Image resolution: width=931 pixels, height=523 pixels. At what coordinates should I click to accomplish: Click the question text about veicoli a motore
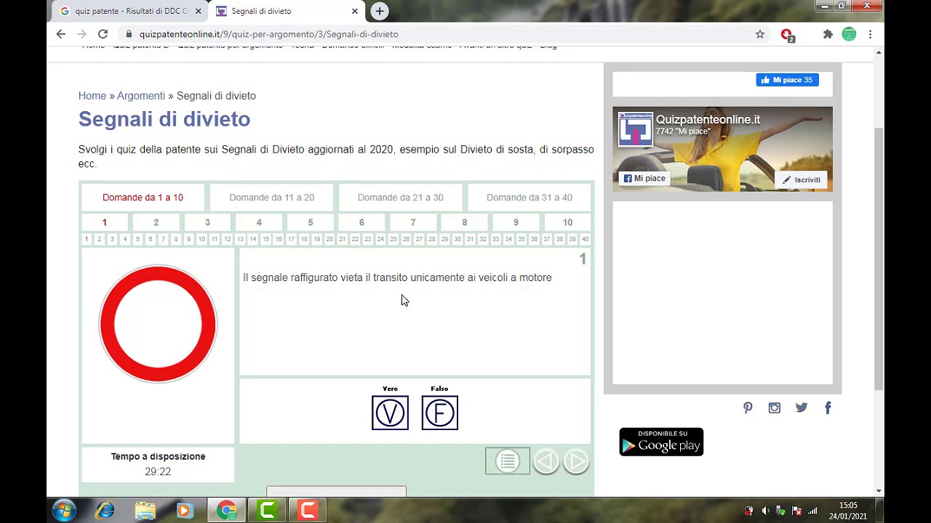coord(397,277)
